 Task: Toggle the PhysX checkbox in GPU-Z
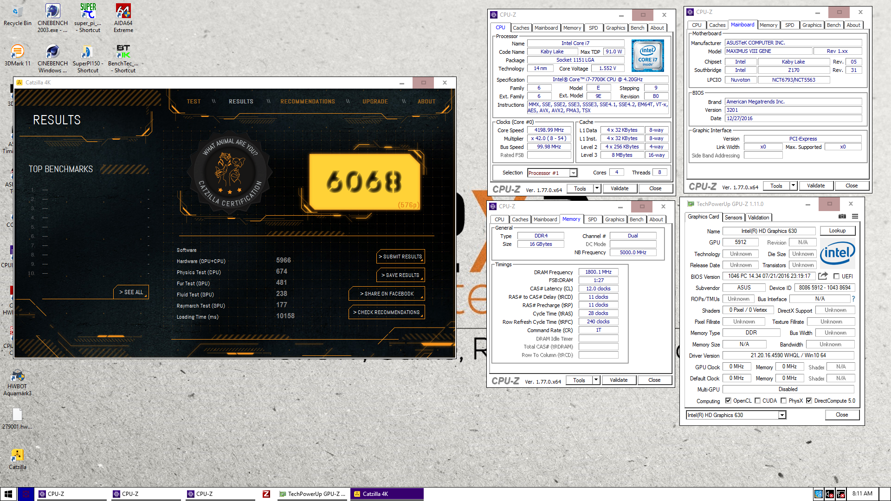pyautogui.click(x=783, y=401)
